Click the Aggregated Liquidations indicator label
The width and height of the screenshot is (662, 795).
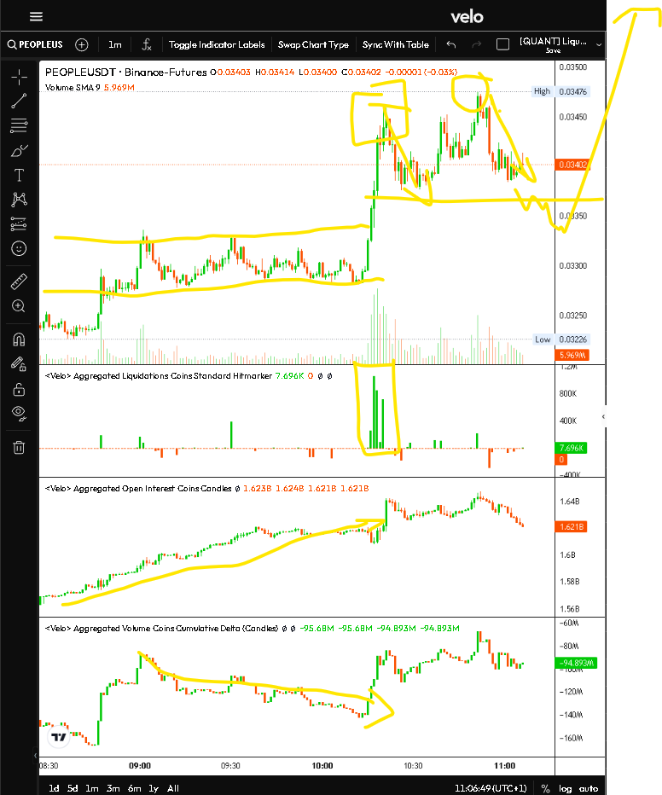158,376
